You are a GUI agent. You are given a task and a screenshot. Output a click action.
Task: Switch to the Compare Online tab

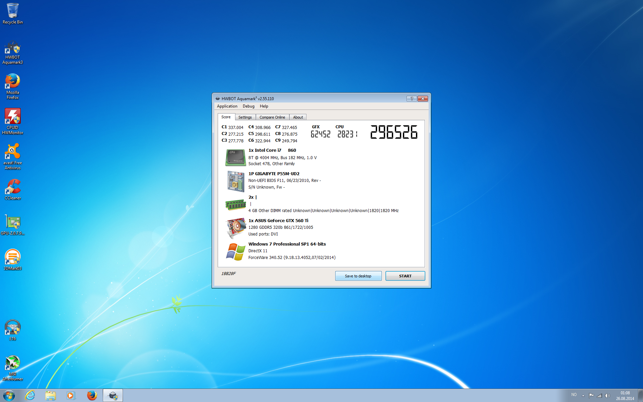tap(272, 117)
